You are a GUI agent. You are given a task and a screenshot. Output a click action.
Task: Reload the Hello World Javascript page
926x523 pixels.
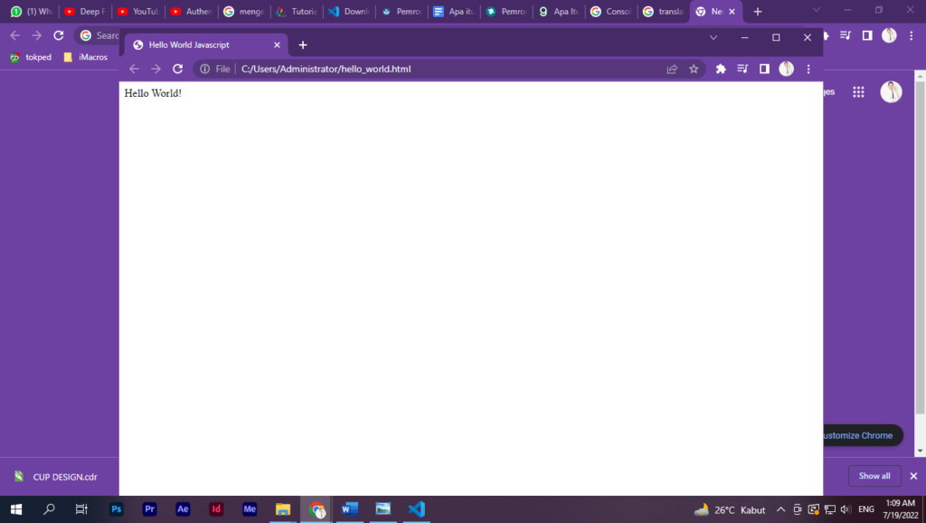(x=178, y=69)
